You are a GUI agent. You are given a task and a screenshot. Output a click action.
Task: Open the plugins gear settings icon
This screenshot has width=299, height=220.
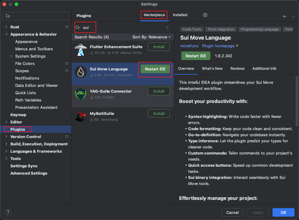pos(205,15)
